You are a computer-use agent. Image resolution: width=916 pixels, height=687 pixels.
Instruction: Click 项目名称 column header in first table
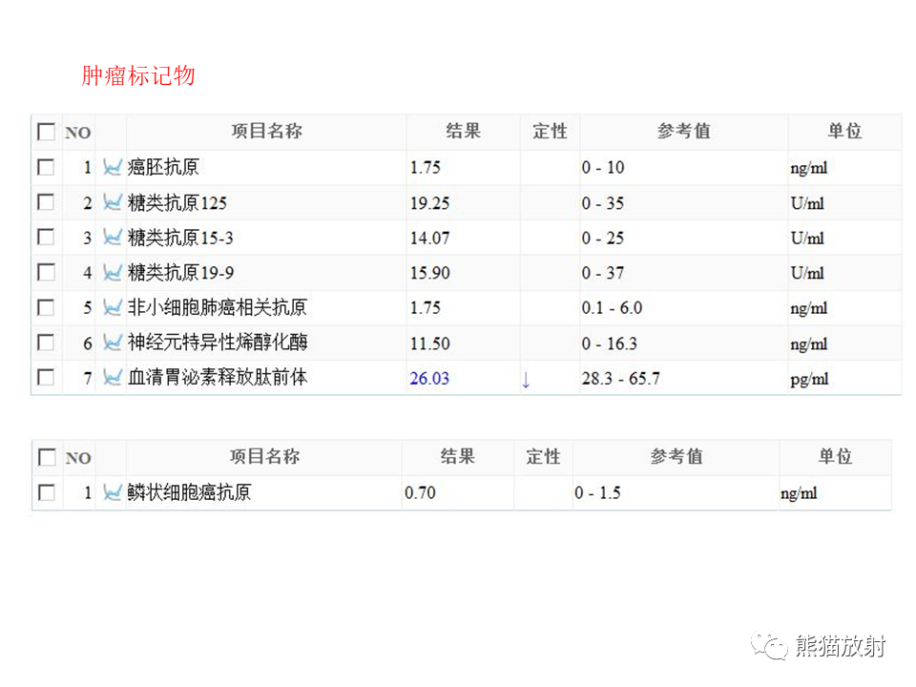pyautogui.click(x=266, y=132)
